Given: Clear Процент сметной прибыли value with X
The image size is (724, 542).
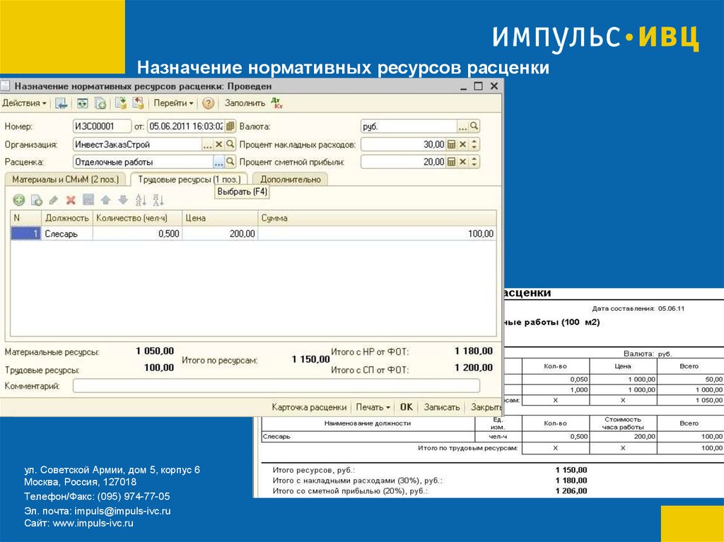Looking at the screenshot, I should click(x=462, y=162).
